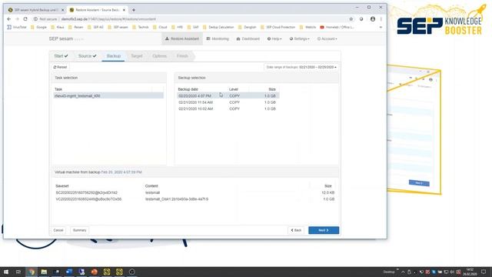Click the browser forward arrow

coord(17,19)
